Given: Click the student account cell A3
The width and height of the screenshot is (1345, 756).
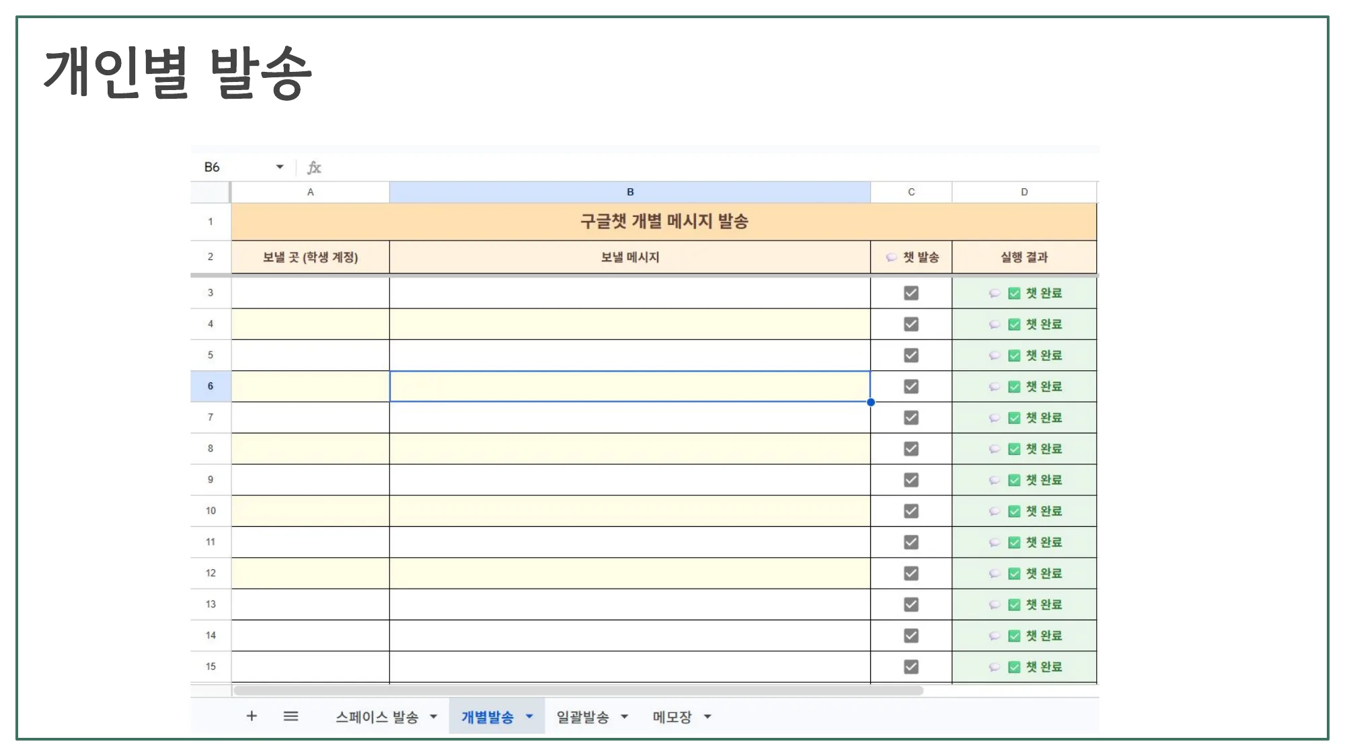Looking at the screenshot, I should point(311,293).
